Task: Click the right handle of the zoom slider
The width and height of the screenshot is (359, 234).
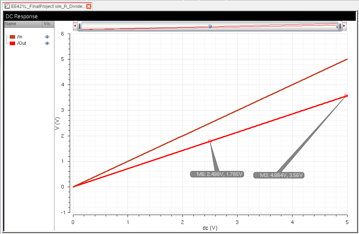Action: 340,26
